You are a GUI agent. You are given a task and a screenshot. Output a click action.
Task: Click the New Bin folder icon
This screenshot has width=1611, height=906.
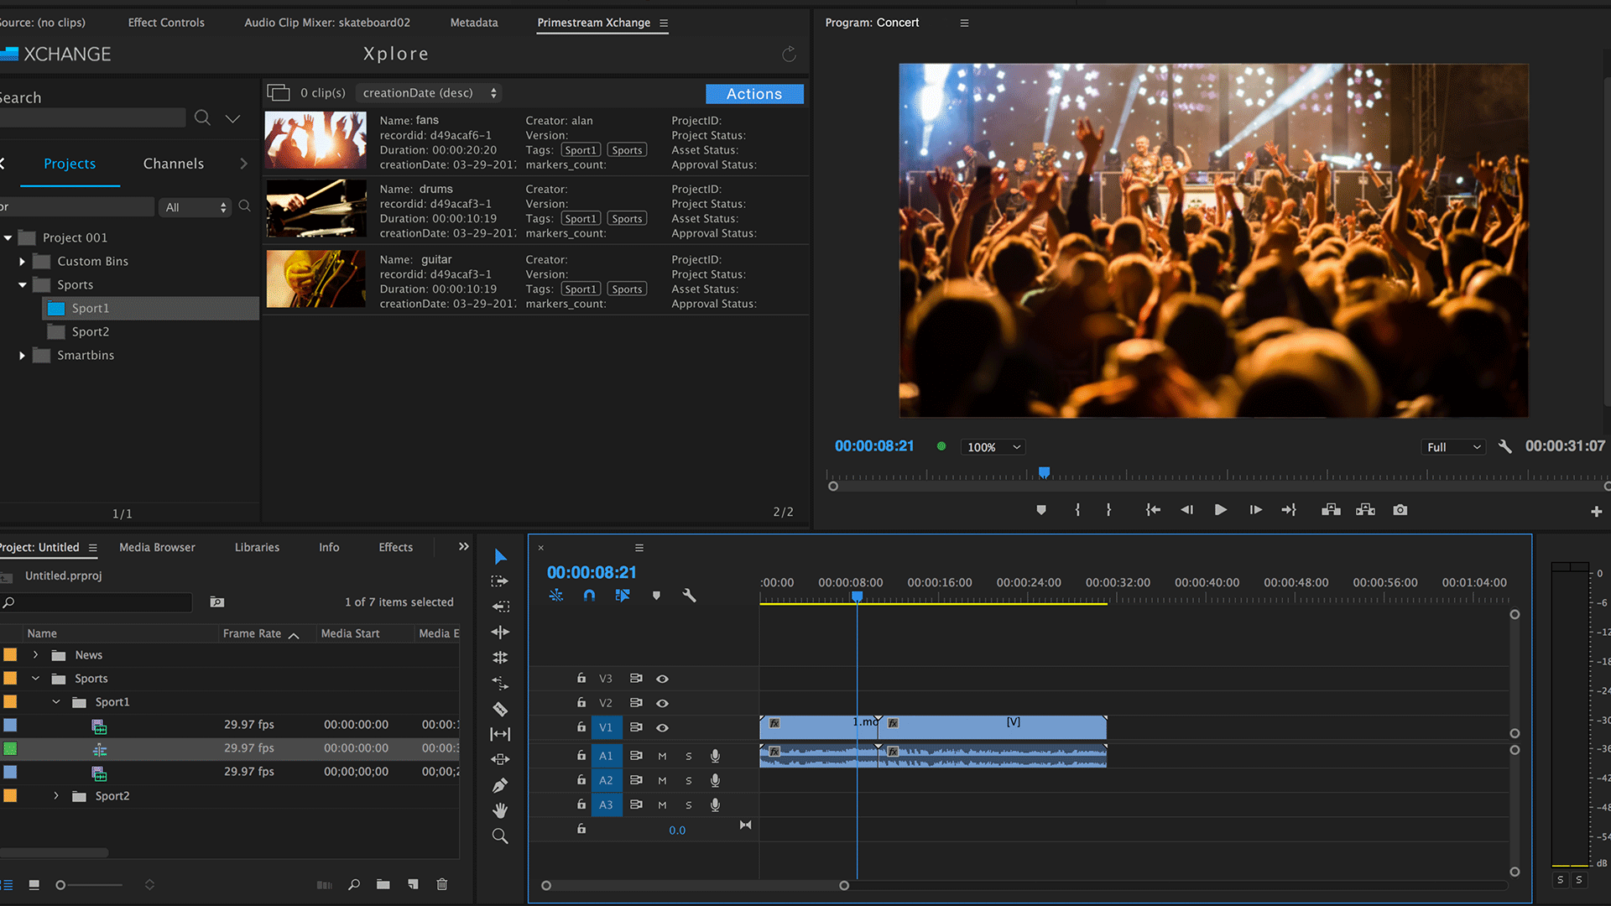point(383,884)
